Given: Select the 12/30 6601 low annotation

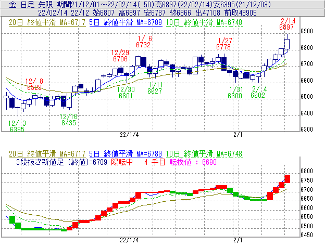Looking at the screenshot, I should (x=126, y=93).
